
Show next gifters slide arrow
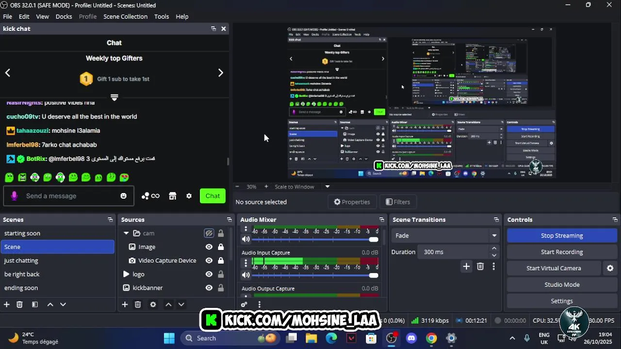221,73
